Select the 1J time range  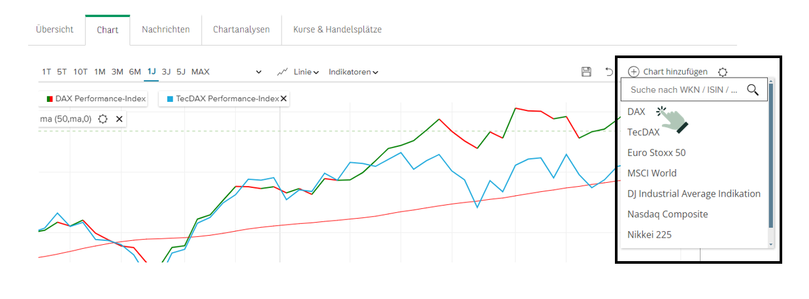tap(152, 72)
